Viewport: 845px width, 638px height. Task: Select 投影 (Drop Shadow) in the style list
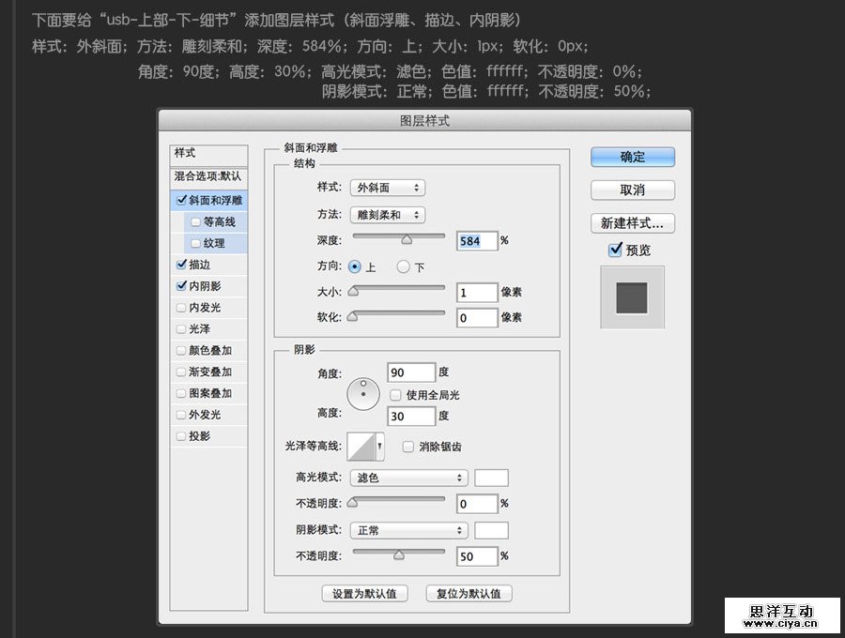tap(197, 435)
